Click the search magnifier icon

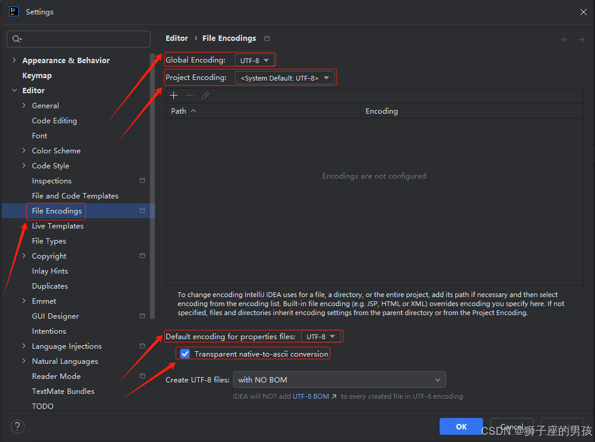click(17, 38)
